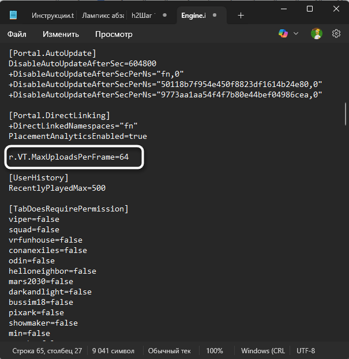Open the user account avatar
Screen dimensions: 349x359
click(317, 33)
